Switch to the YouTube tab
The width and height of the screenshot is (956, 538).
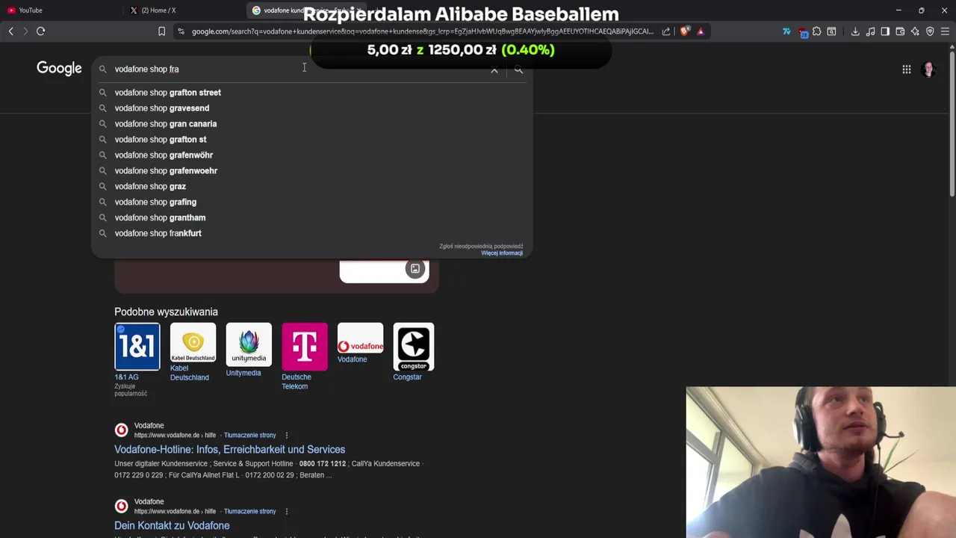pos(60,10)
